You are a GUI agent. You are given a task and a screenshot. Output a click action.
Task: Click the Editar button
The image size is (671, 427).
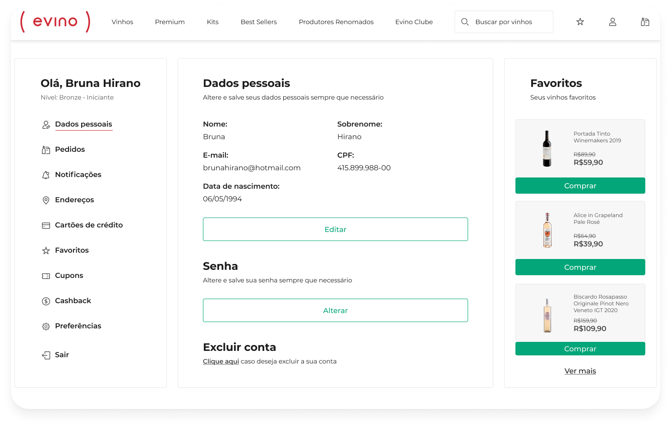(x=335, y=229)
